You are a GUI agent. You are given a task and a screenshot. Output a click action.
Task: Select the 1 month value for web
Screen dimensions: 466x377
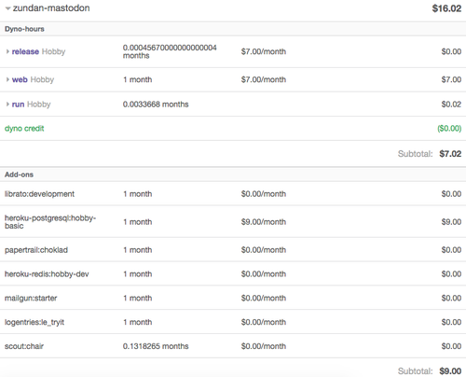(138, 79)
